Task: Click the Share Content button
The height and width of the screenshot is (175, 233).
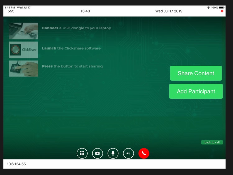Action: pyautogui.click(x=196, y=73)
